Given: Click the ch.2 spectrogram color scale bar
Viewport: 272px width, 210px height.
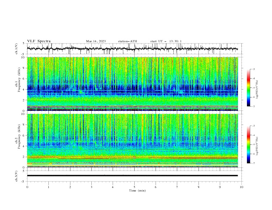Looking at the screenshot, I should click(248, 144).
